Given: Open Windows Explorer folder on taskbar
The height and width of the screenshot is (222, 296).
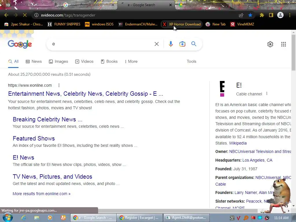Looking at the screenshot, I should [37, 218].
